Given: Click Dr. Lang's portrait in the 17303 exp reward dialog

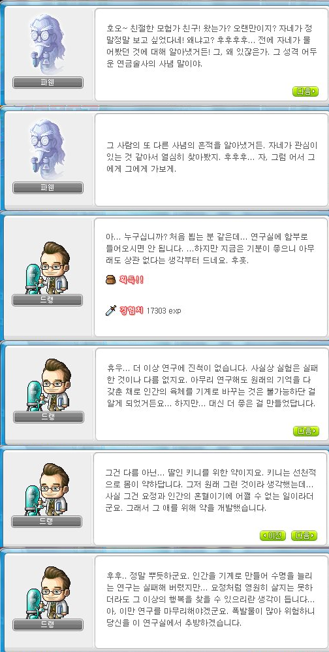Looking at the screenshot, I should tap(48, 267).
